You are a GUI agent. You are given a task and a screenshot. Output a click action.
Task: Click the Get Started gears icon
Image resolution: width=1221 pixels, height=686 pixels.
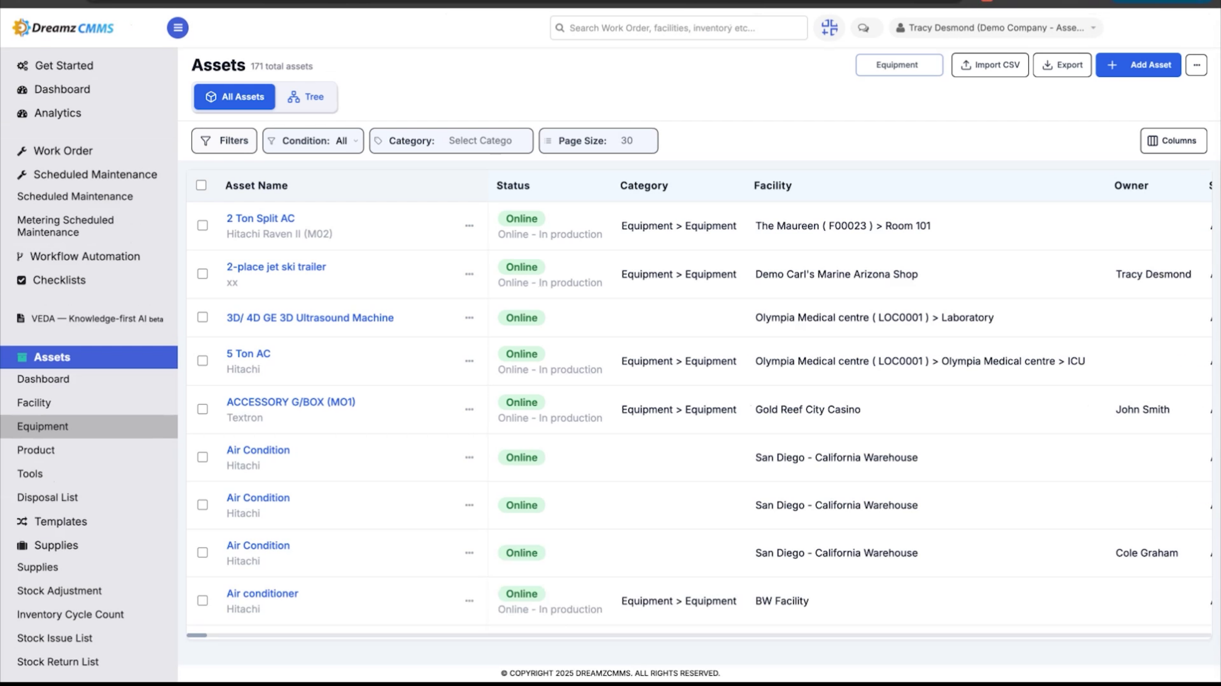(x=22, y=66)
